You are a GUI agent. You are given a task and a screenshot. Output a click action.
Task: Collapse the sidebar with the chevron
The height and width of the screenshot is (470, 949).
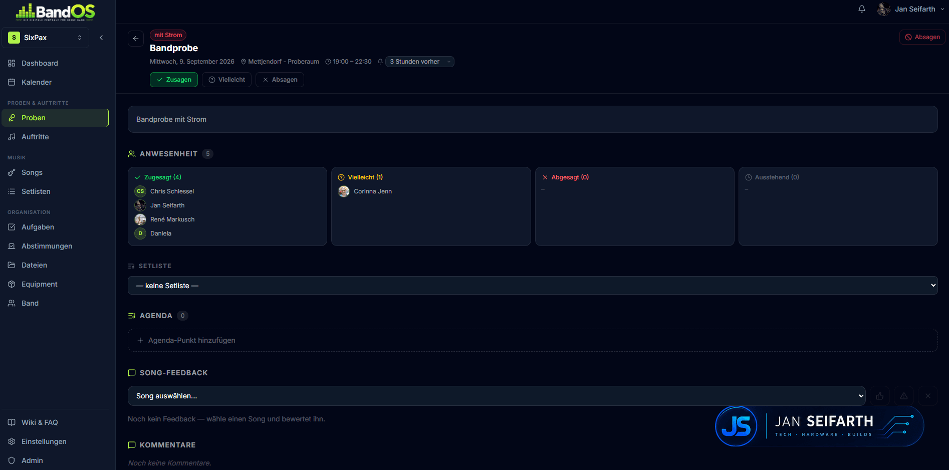101,38
